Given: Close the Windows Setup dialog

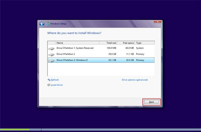Looking at the screenshot, I should 157,21.
